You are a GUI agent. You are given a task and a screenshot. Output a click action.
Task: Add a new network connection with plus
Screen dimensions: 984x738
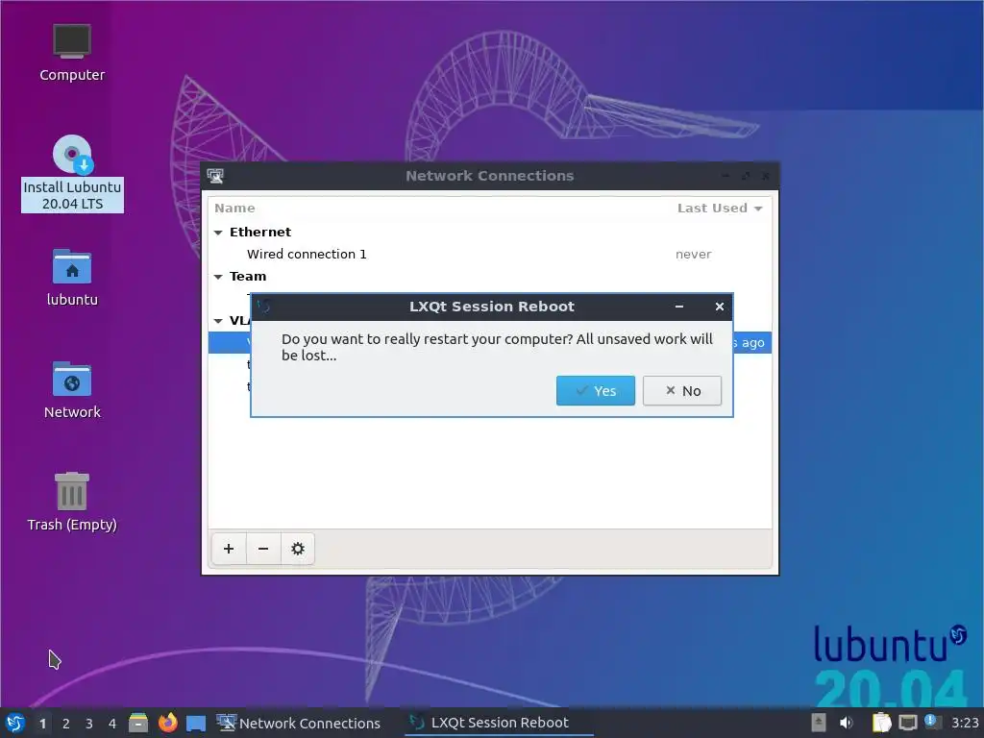pyautogui.click(x=229, y=549)
